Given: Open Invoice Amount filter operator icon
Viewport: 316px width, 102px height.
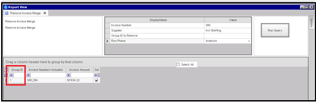Looking at the screenshot, I should tap(68, 75).
